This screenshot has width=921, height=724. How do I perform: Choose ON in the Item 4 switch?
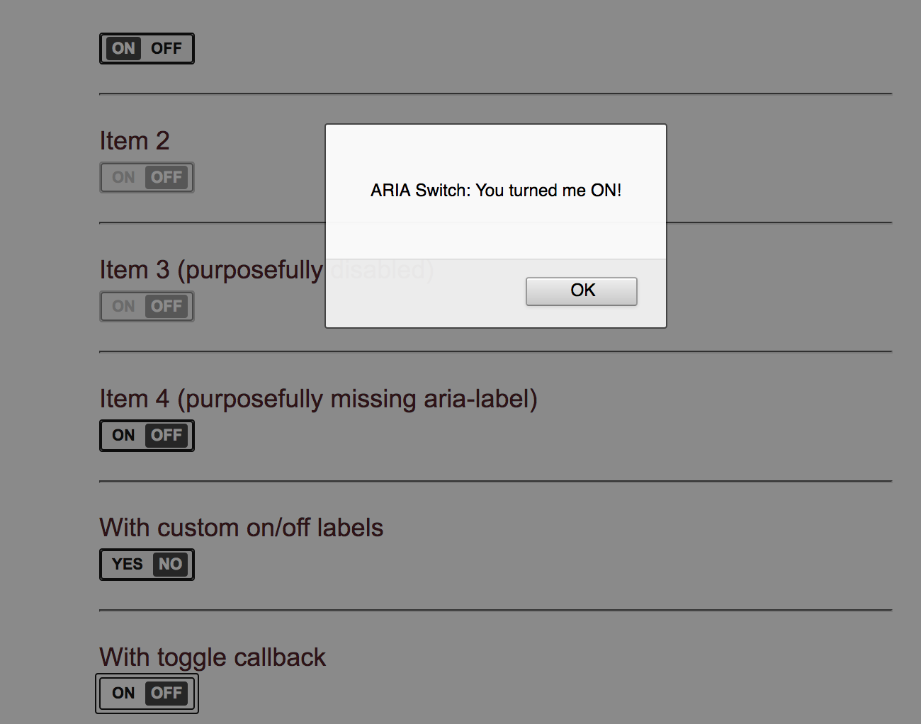click(123, 435)
